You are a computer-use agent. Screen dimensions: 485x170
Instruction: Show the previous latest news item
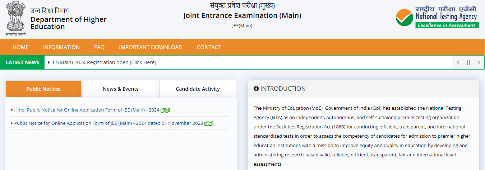458,62
